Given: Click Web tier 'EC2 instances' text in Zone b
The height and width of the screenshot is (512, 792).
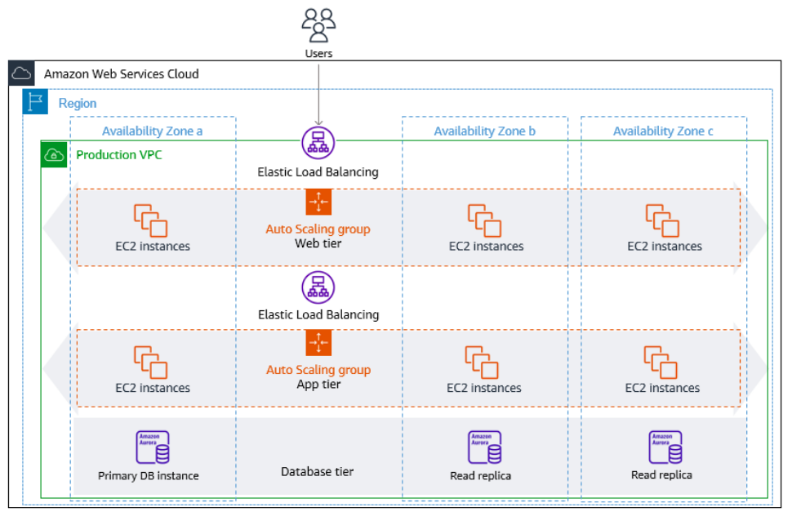Looking at the screenshot, I should coord(487,247).
